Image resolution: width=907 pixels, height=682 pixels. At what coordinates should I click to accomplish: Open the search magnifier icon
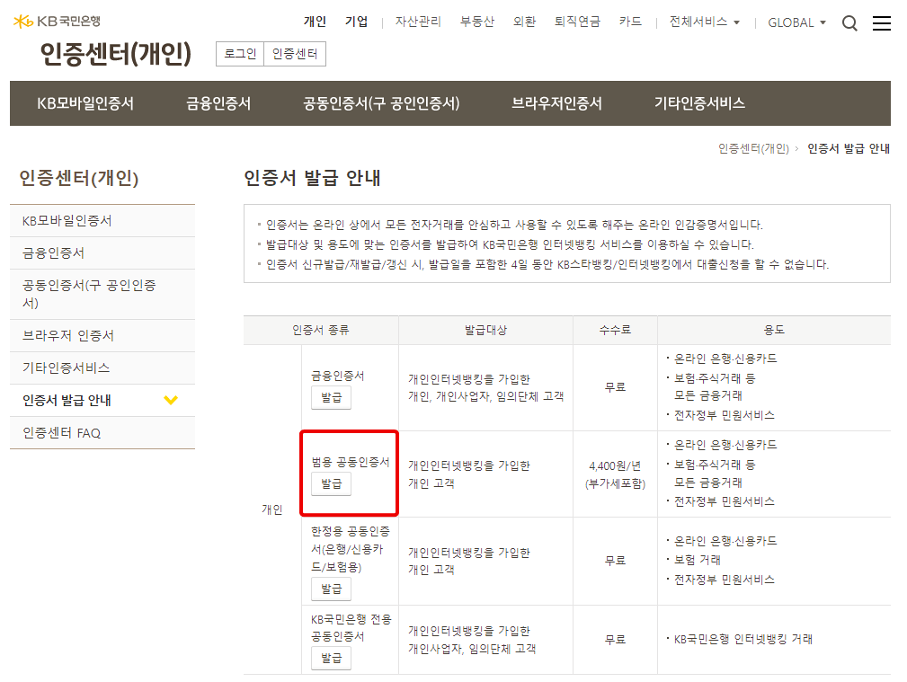(x=849, y=23)
